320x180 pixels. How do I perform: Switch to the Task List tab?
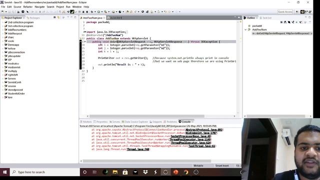click(265, 18)
